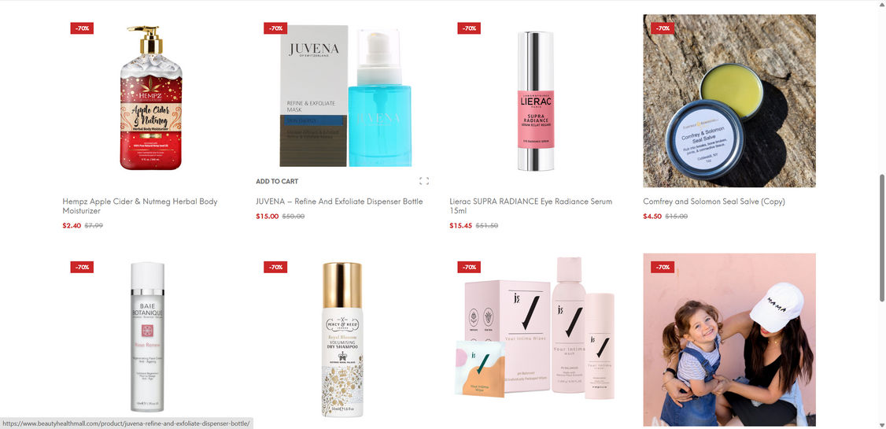
Task: Click the Percy & Reed dry shampoo image
Action: tap(342, 340)
